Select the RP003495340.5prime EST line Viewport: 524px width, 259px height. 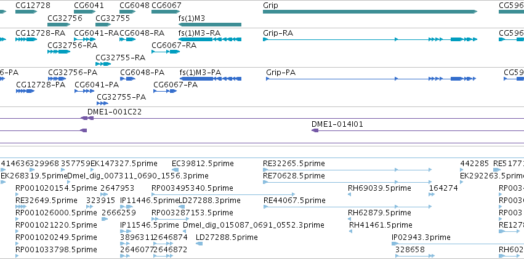pos(224,194)
